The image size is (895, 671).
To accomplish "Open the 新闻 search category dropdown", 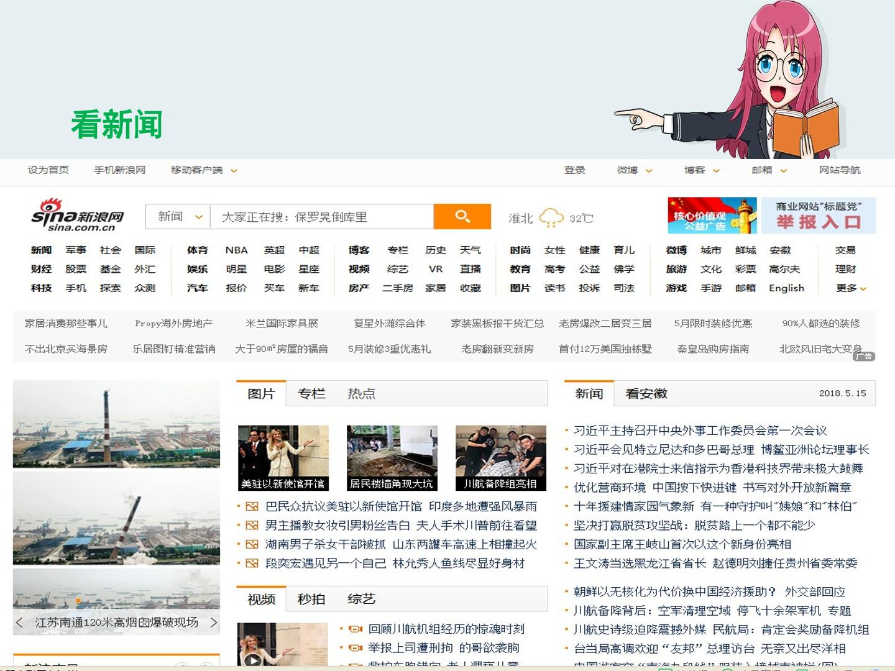I will [x=178, y=216].
